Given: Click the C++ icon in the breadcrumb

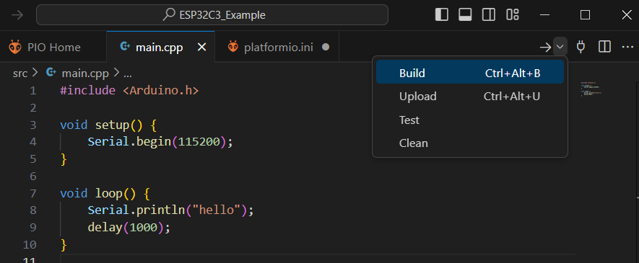Looking at the screenshot, I should pyautogui.click(x=51, y=73).
